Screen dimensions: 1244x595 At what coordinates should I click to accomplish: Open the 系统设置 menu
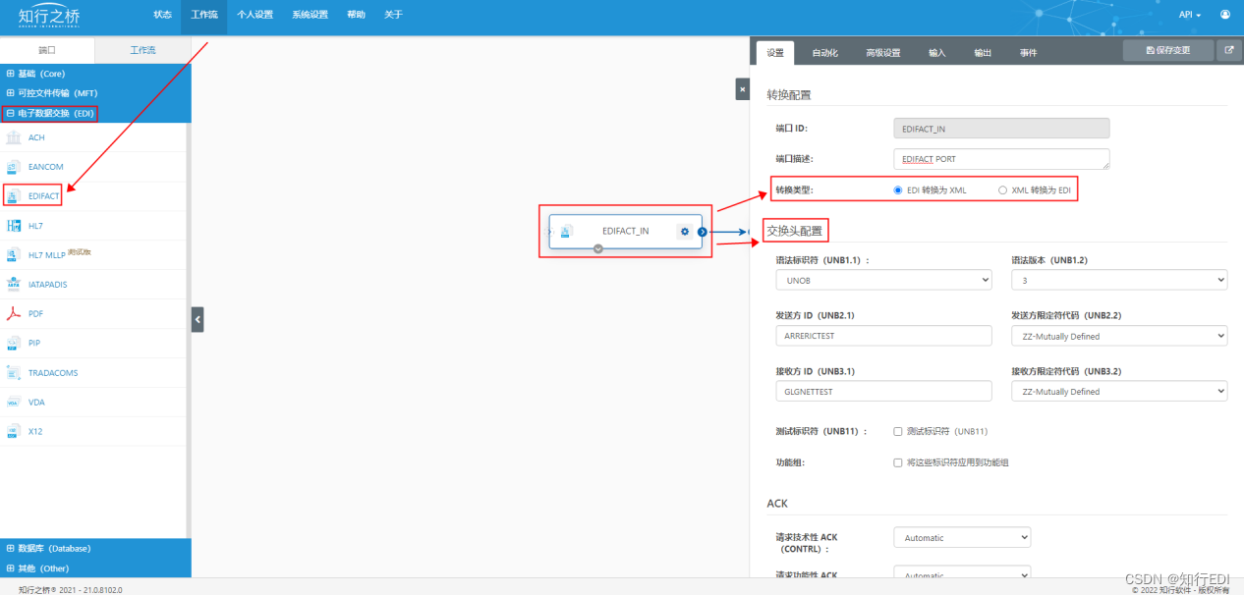point(311,15)
